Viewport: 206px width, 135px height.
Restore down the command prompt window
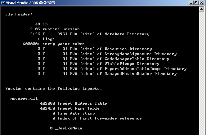click(196, 3)
